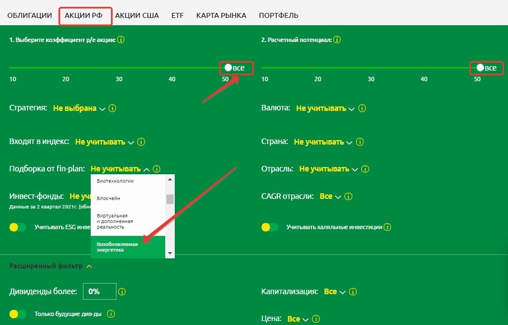508x325 pixels.
Task: Click the Дивиденды более input field
Action: tap(99, 291)
